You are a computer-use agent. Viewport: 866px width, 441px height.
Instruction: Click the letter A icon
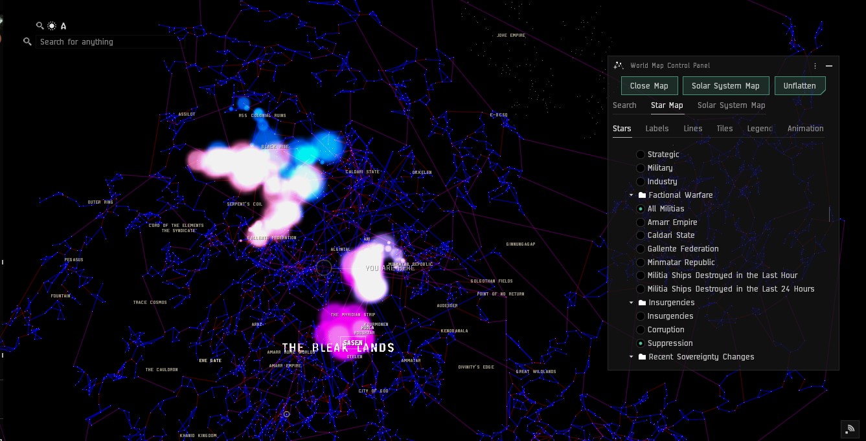pos(63,27)
